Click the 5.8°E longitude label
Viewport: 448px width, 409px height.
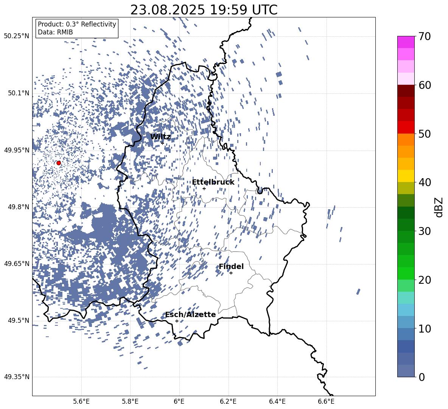pyautogui.click(x=130, y=401)
